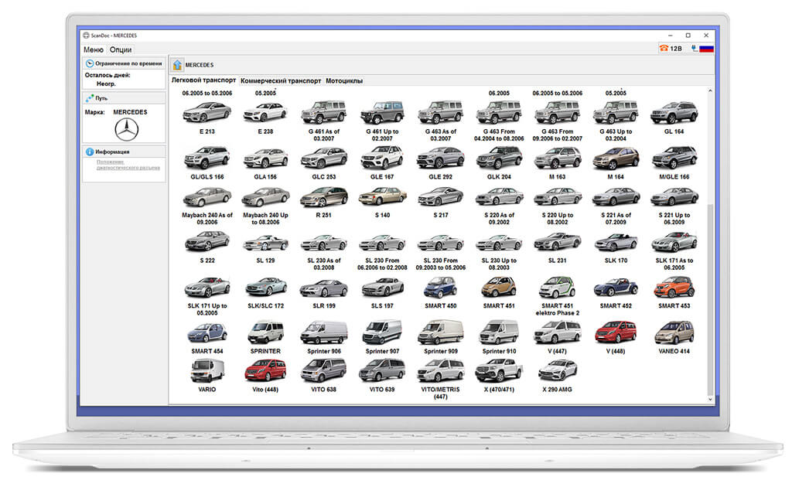The height and width of the screenshot is (484, 792).
Task: Open diagnostic connector position link
Action: [x=128, y=165]
